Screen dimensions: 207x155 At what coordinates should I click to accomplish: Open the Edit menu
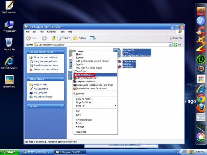(x=34, y=32)
